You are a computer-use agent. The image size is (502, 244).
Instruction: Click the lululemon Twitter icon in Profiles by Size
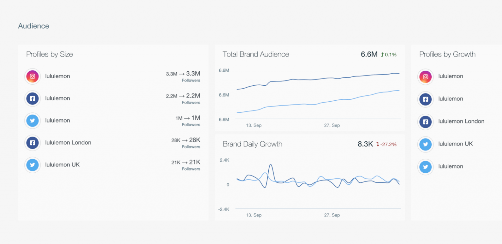tap(32, 121)
